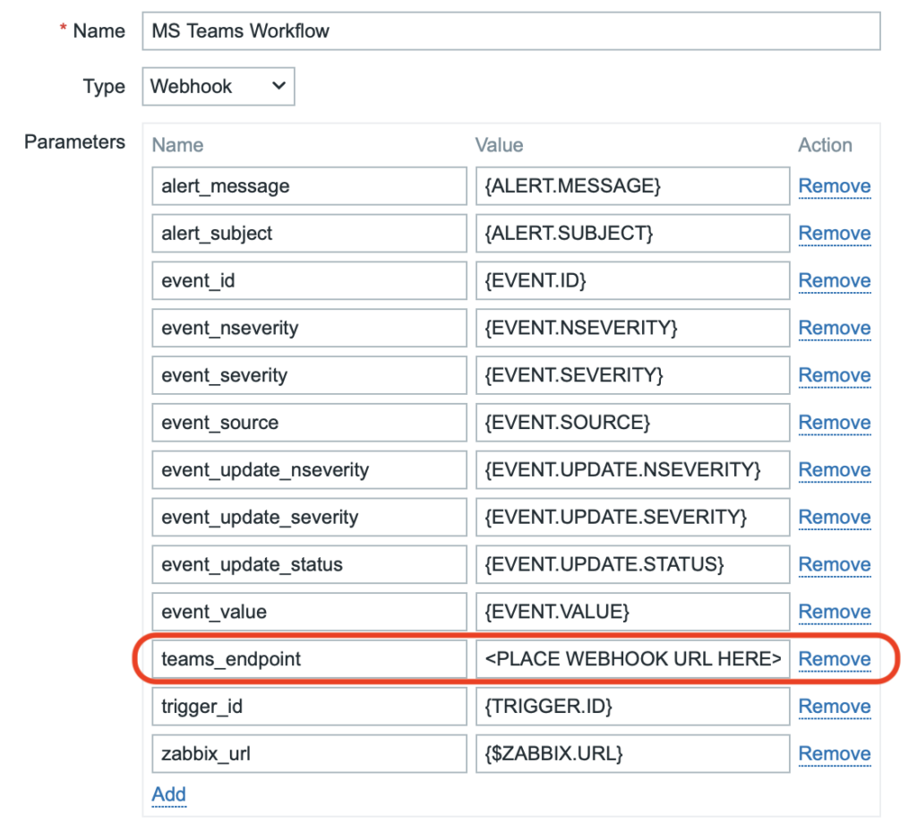The image size is (917, 832).
Task: Click the {$ZABBIX.URL} value field
Action: coord(632,753)
